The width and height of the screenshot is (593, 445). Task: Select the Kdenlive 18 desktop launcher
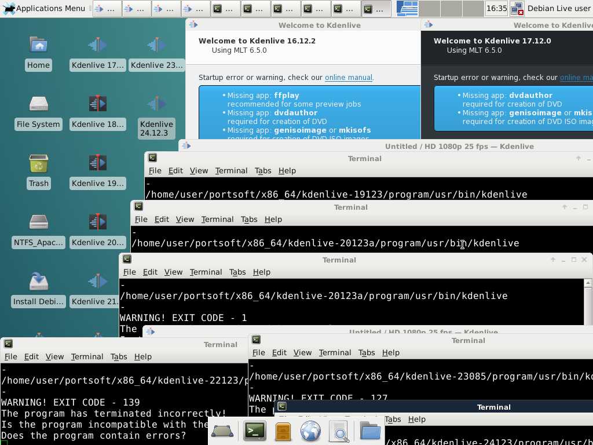(97, 112)
